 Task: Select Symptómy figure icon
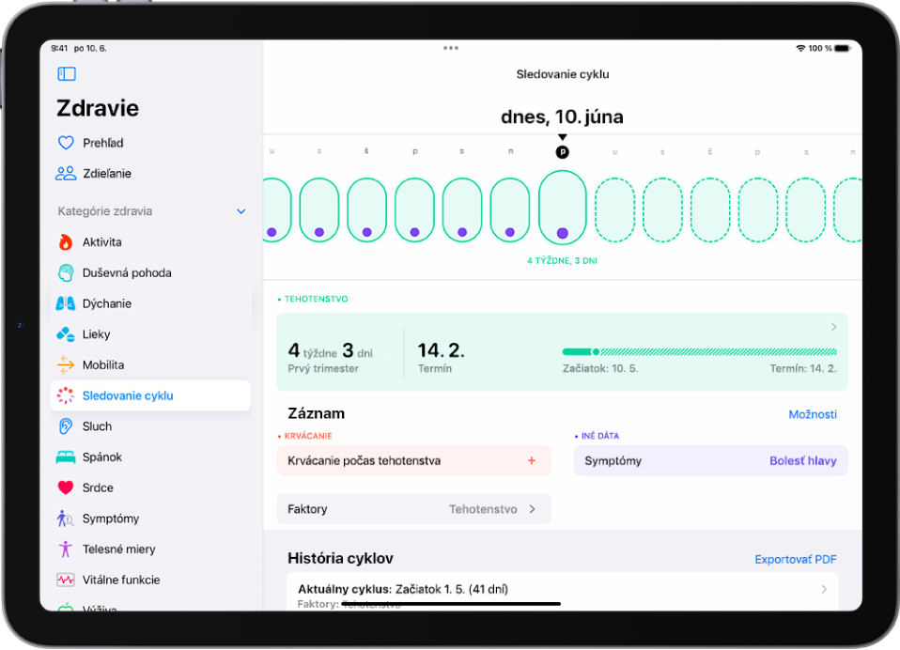tap(65, 518)
